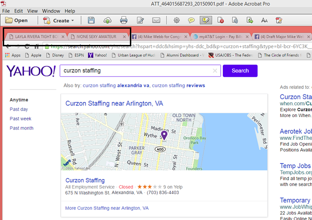Select the Anytime filter

(x=19, y=100)
